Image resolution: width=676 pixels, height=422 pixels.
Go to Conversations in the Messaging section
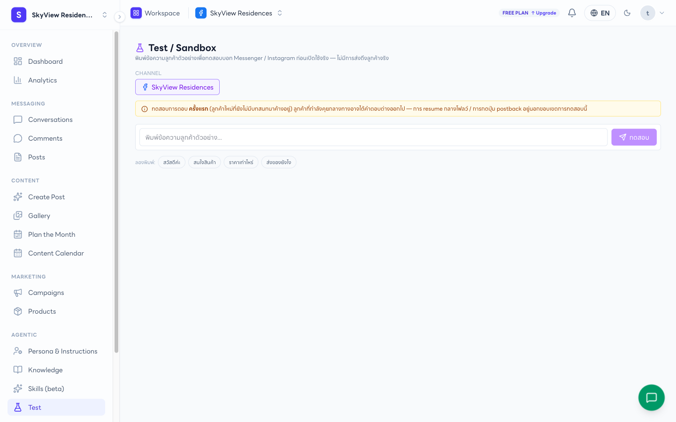tap(56, 120)
